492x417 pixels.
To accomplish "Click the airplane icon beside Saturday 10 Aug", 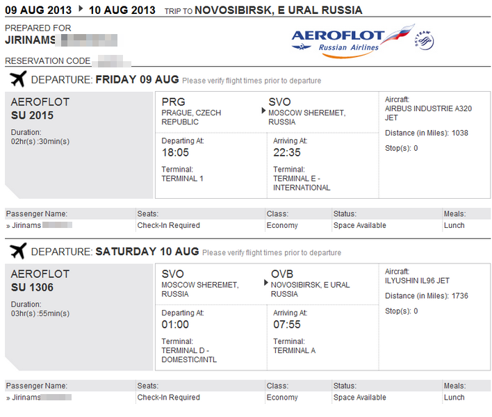I will click(x=18, y=251).
